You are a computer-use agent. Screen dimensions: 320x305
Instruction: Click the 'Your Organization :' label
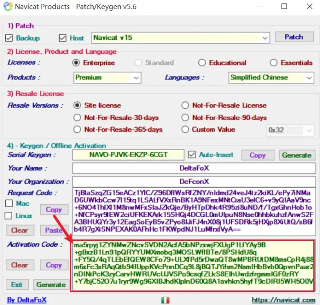point(38,182)
